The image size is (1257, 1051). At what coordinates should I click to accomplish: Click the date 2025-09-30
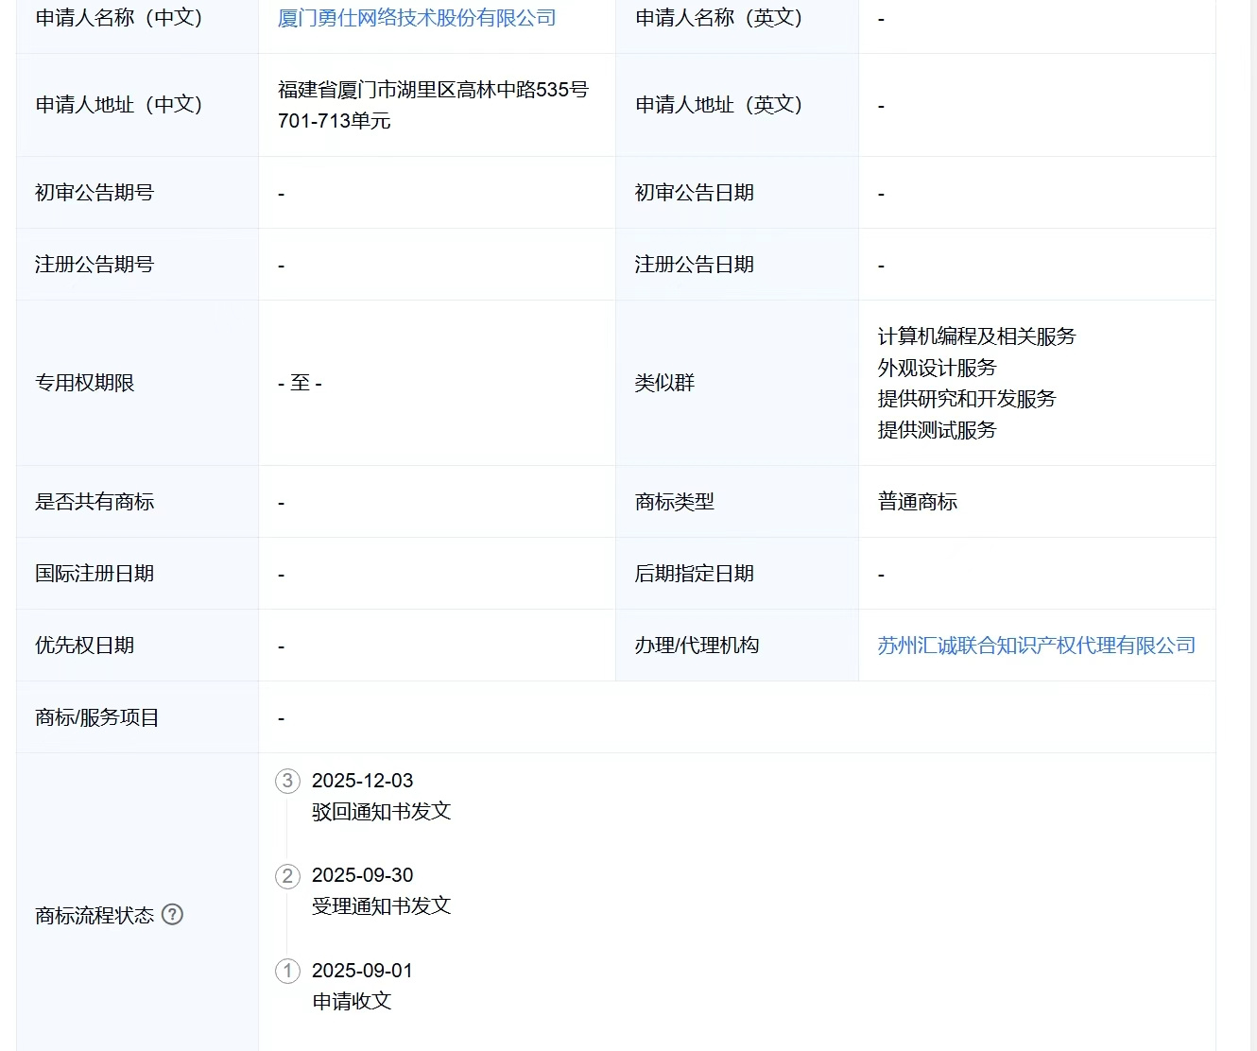tap(363, 875)
